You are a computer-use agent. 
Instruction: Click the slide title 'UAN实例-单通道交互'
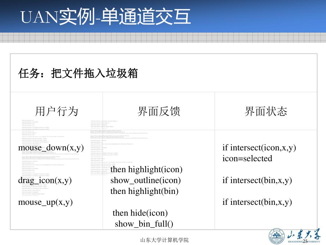(106, 17)
